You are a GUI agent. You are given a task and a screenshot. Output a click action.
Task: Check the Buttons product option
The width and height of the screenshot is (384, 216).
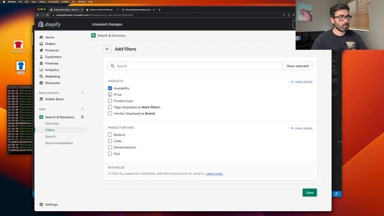(110, 134)
